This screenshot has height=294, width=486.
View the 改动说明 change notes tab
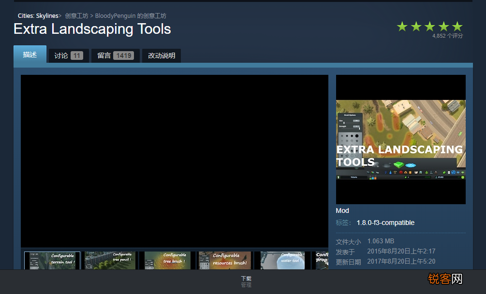pos(162,56)
